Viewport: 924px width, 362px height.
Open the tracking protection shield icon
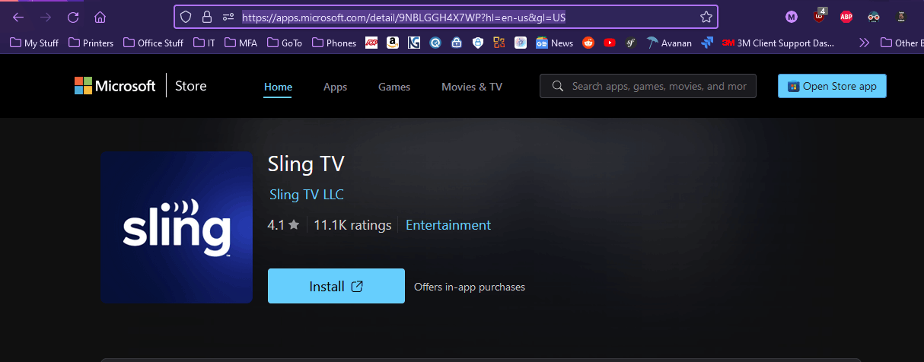tap(187, 17)
